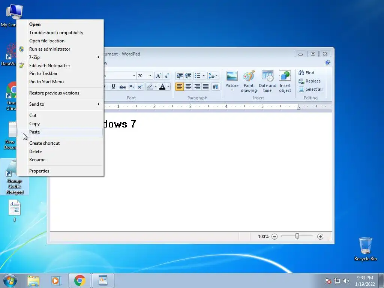Image resolution: width=384 pixels, height=288 pixels.
Task: Choose Delete from context menu
Action: coord(60,151)
